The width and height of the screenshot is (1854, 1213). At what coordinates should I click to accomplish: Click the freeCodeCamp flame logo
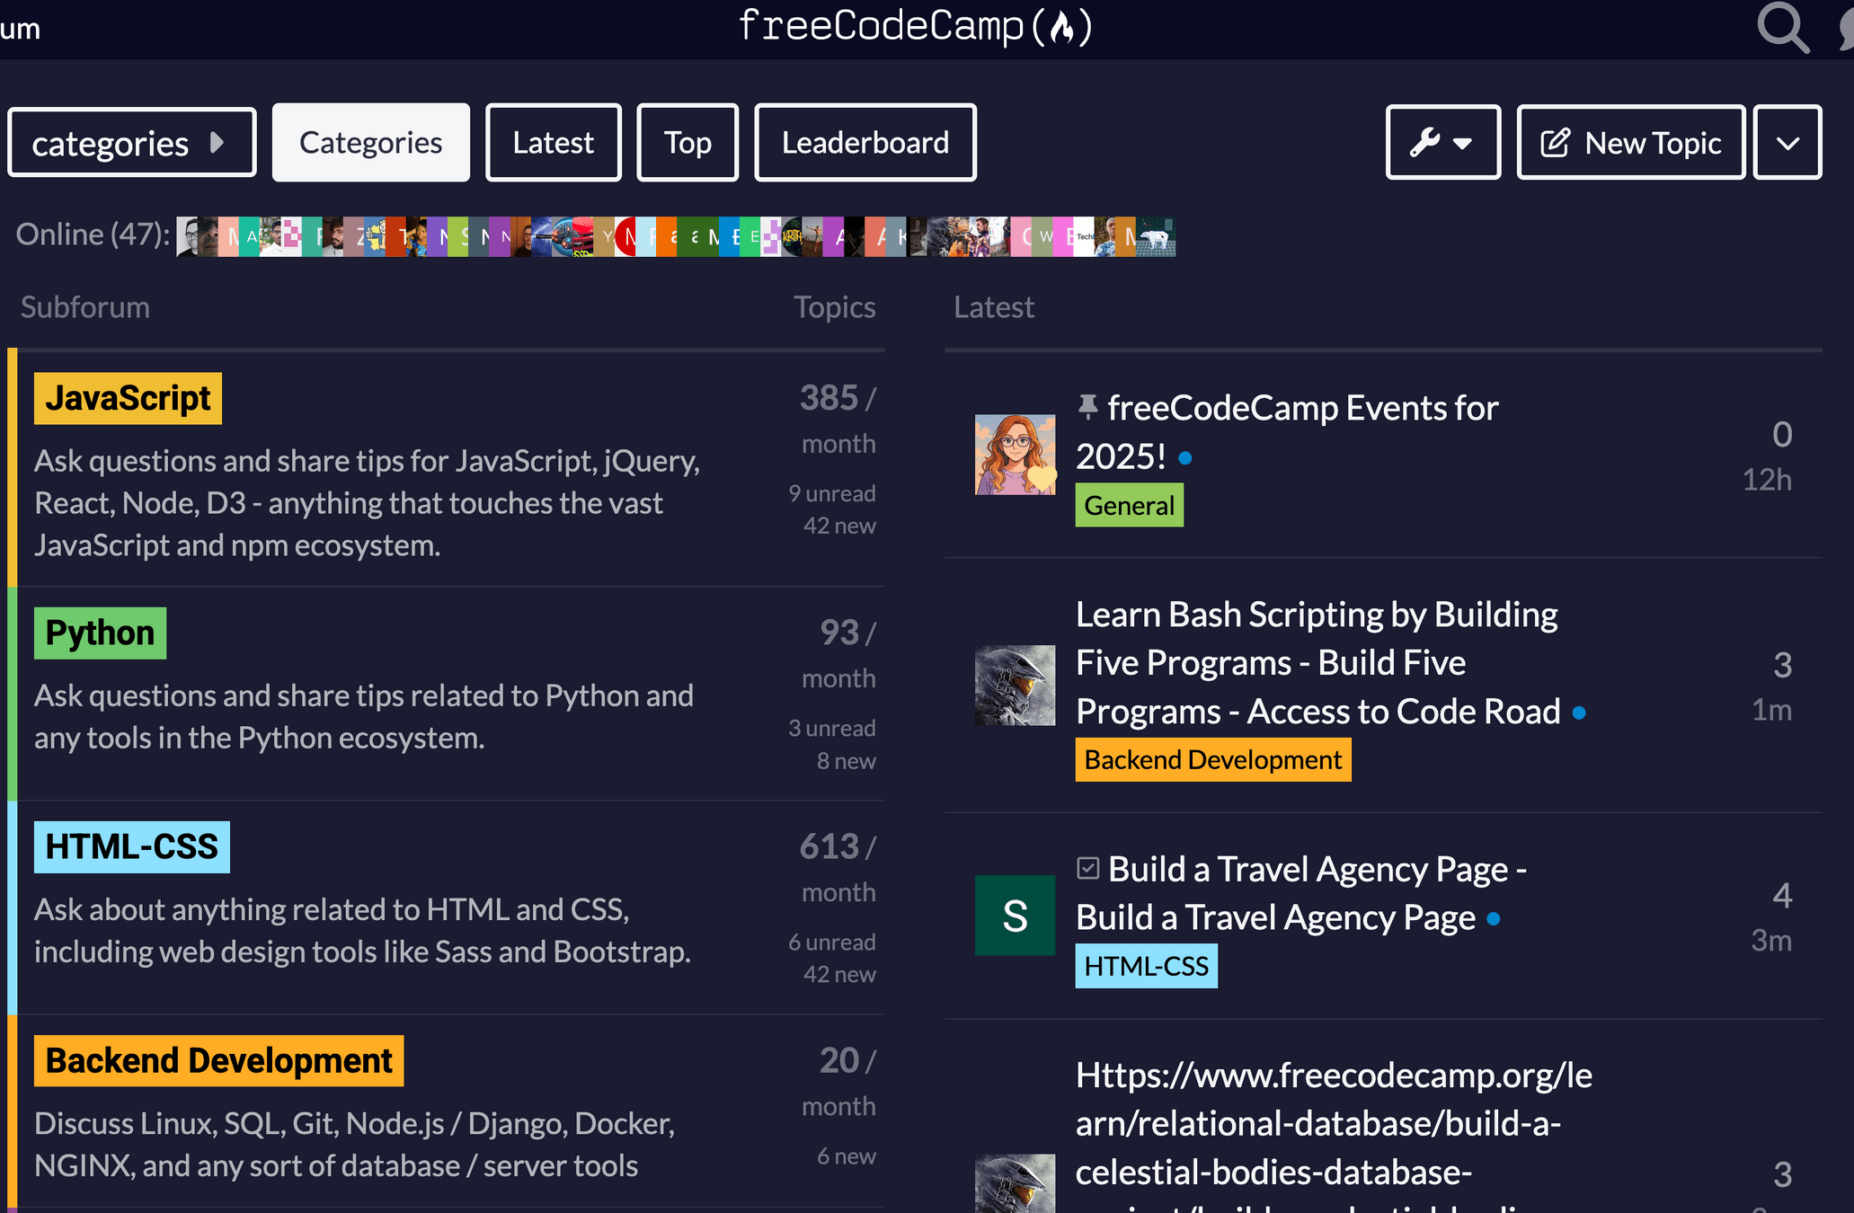click(915, 26)
